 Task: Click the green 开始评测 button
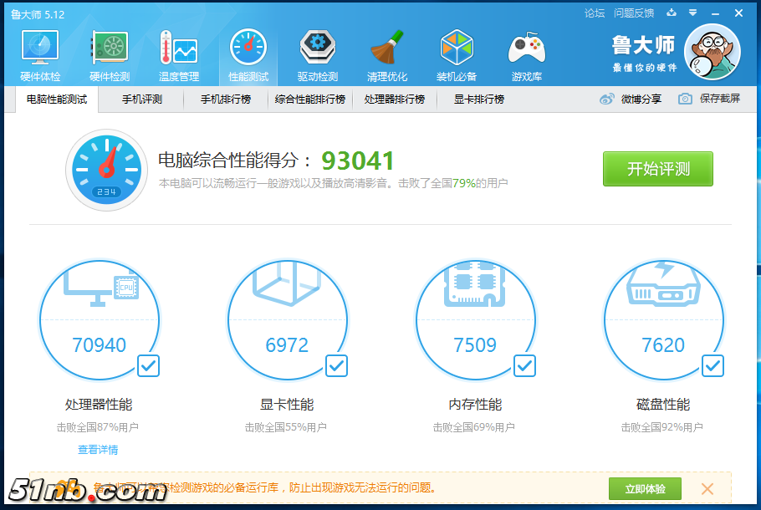click(x=657, y=169)
